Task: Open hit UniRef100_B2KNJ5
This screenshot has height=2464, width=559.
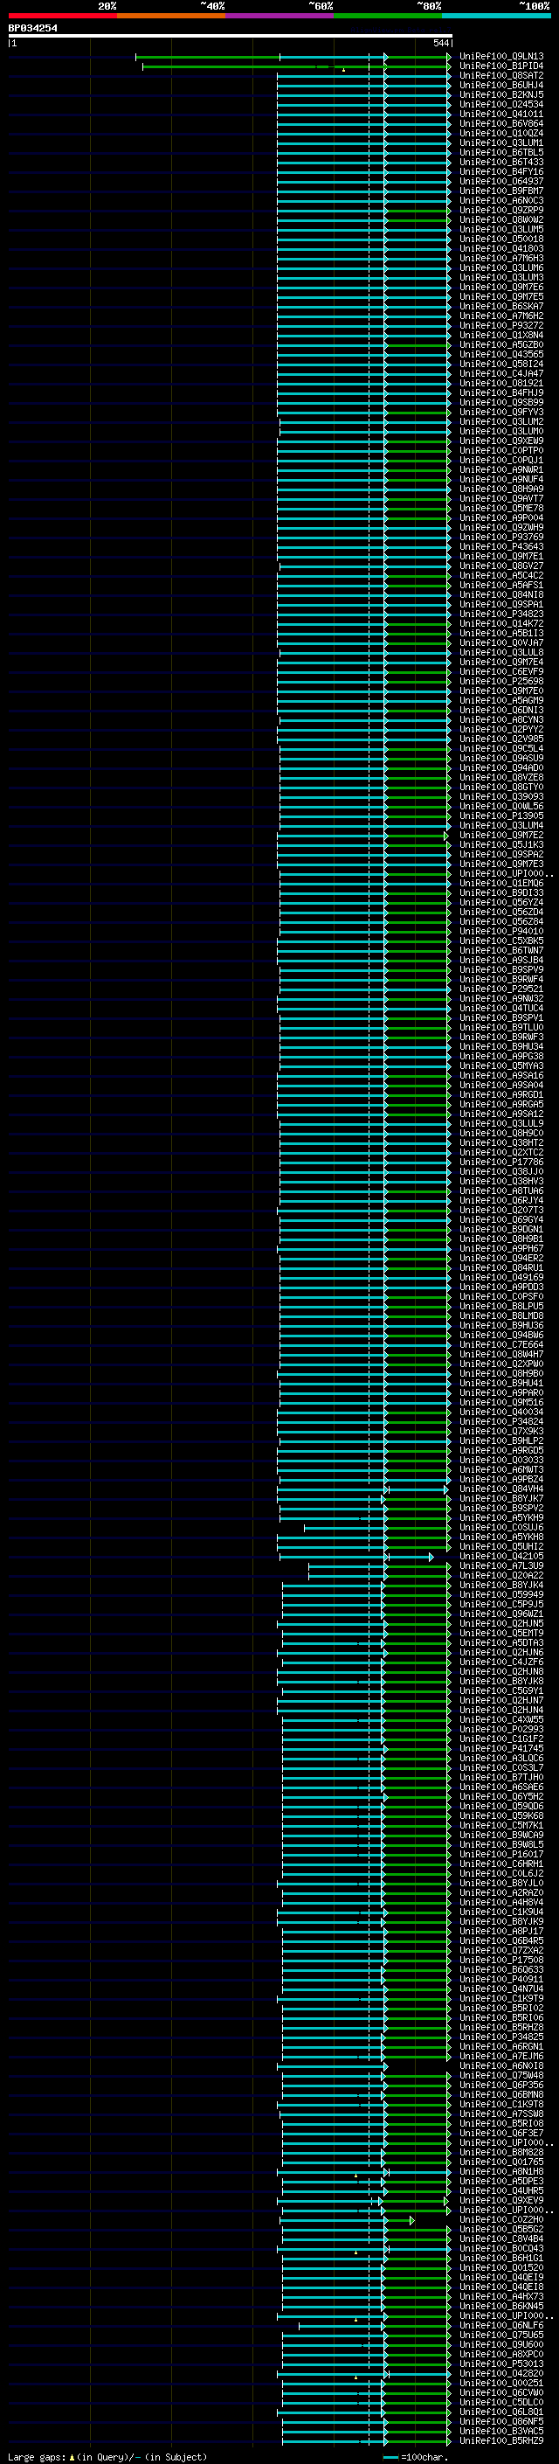Action: (501, 94)
